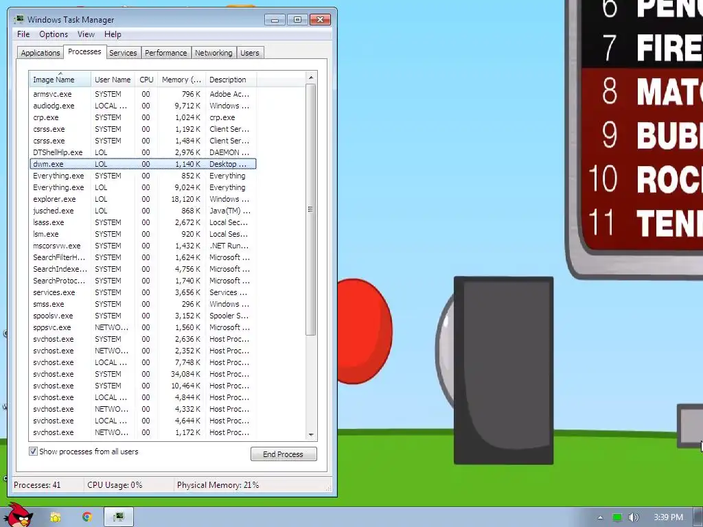Open the Options menu
703x527 pixels.
54,34
